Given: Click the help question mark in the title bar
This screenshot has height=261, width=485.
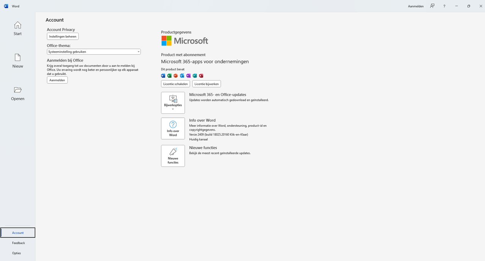Looking at the screenshot, I should 444,6.
